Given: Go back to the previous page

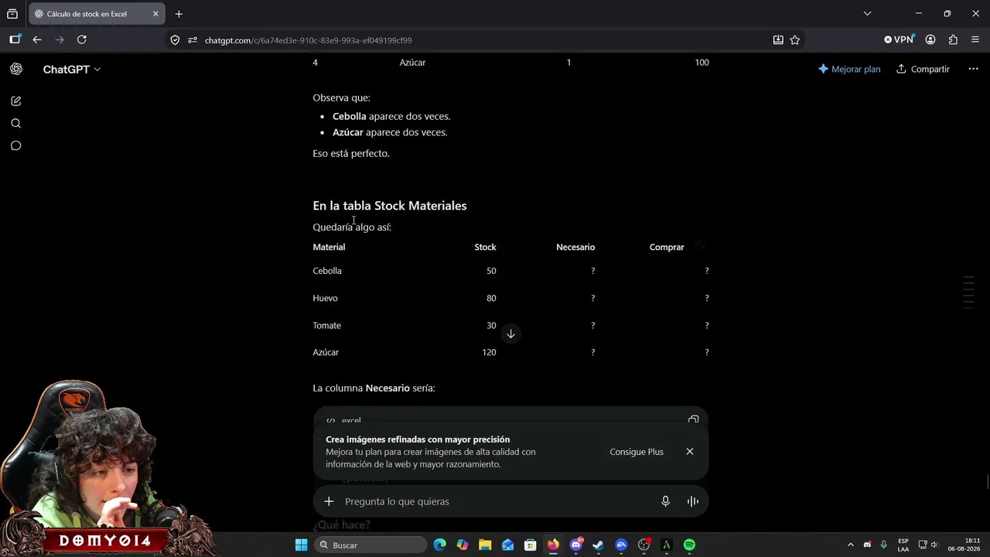Looking at the screenshot, I should 37,39.
